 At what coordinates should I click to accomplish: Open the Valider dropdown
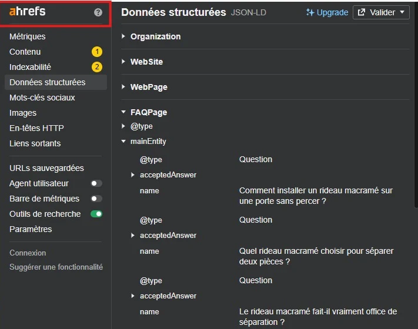pos(381,12)
